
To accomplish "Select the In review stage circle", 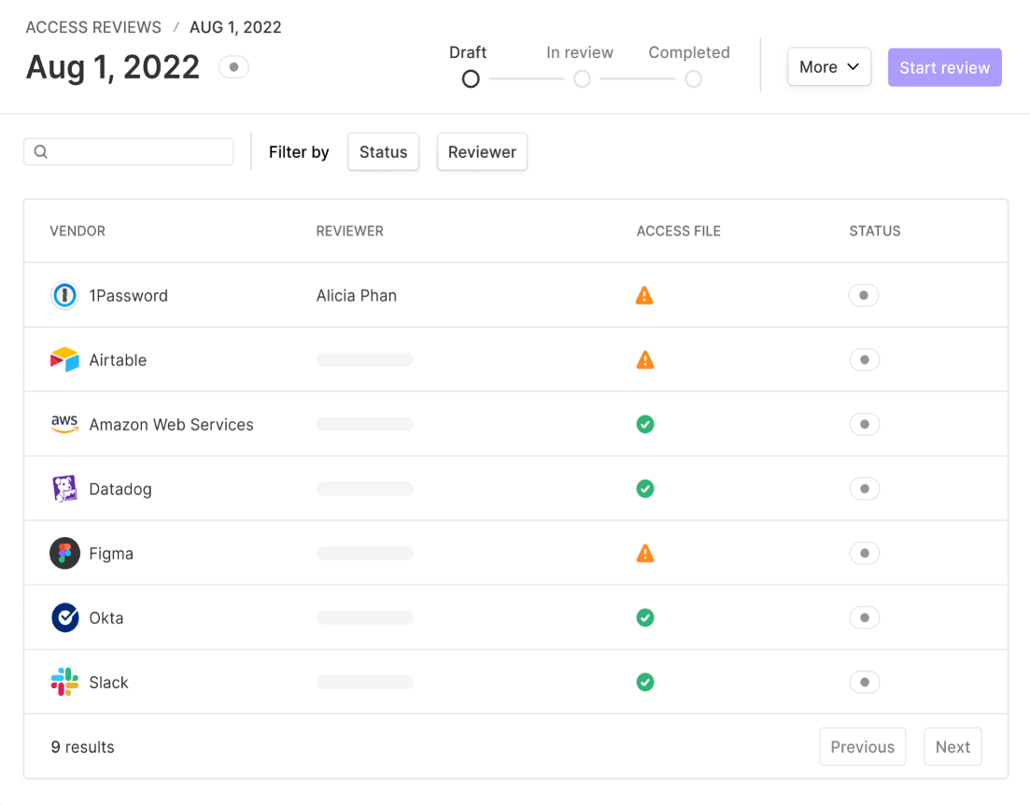I will tap(582, 78).
